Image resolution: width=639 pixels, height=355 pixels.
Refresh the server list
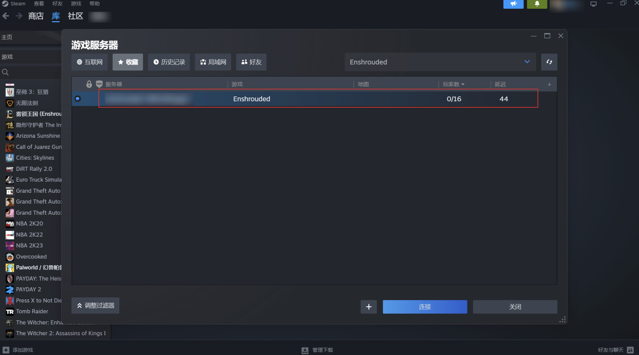549,62
